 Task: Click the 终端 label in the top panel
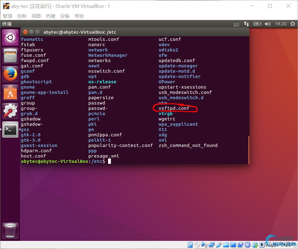pyautogui.click(x=7, y=24)
